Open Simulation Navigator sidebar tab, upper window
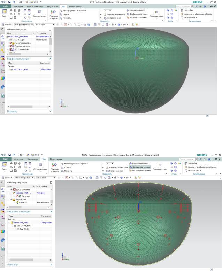222x271 pixels. point(3,37)
